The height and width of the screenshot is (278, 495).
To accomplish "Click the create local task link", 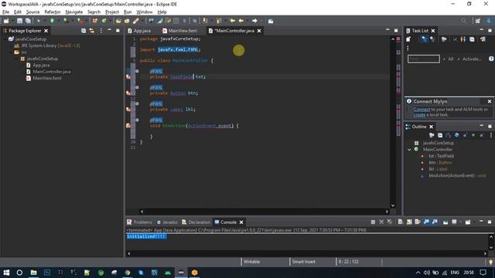I will (419, 115).
